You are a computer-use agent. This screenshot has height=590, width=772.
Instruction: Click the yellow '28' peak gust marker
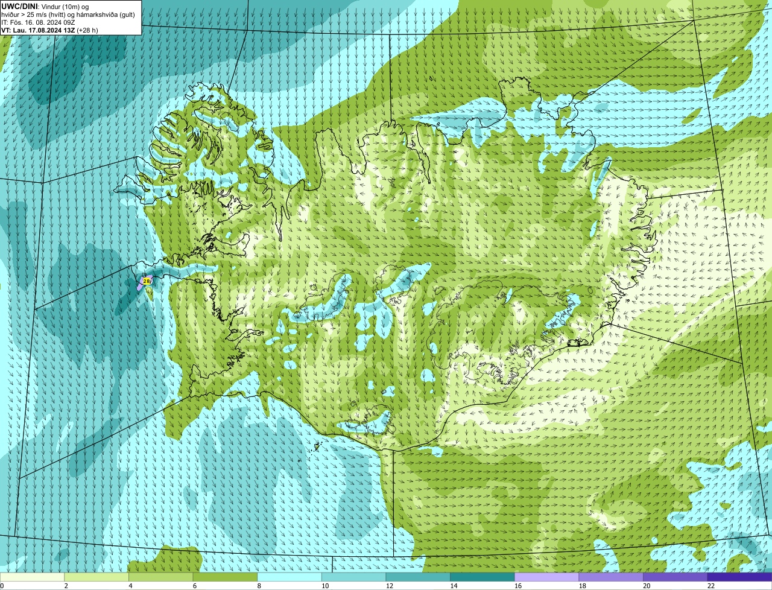click(x=147, y=281)
